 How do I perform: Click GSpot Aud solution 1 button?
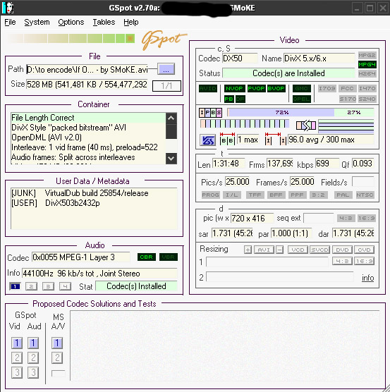point(33,343)
